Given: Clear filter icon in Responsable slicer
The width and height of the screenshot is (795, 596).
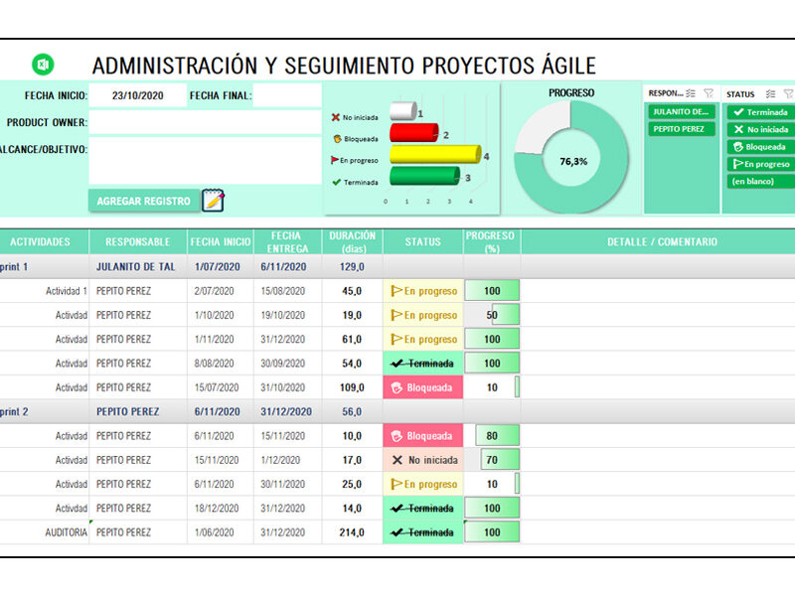Looking at the screenshot, I should [709, 93].
